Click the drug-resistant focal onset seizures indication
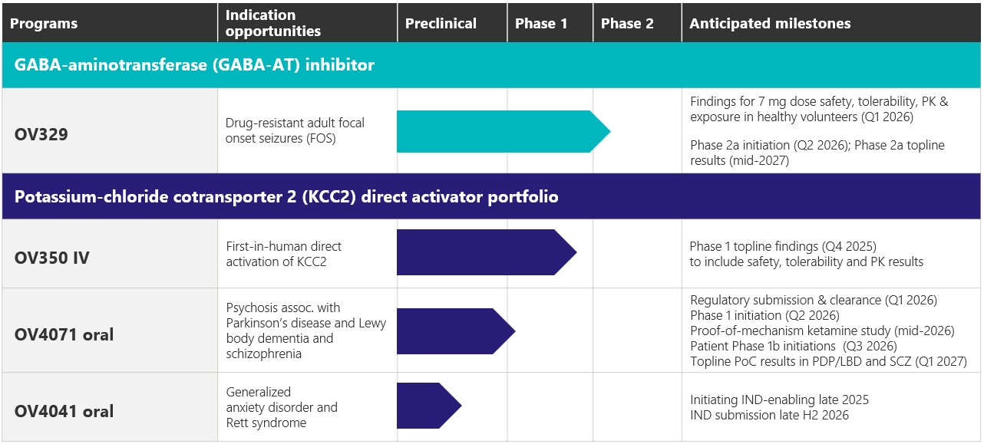This screenshot has height=444, width=984. [295, 130]
